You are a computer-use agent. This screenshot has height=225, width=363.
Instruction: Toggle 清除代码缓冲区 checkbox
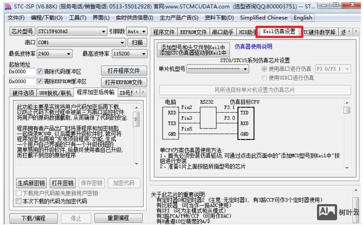40,72
